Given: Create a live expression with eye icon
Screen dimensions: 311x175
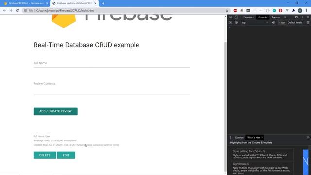Looking at the screenshot, I should coord(274,23).
